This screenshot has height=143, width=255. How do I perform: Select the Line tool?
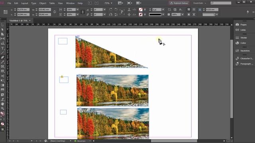pyautogui.click(x=2, y=53)
